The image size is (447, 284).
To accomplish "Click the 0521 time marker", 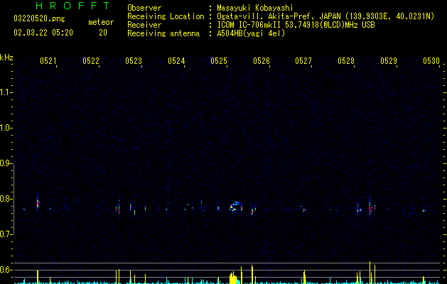I will point(48,61).
